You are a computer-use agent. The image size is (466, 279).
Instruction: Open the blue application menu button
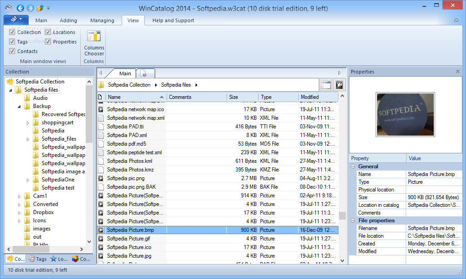click(x=16, y=20)
